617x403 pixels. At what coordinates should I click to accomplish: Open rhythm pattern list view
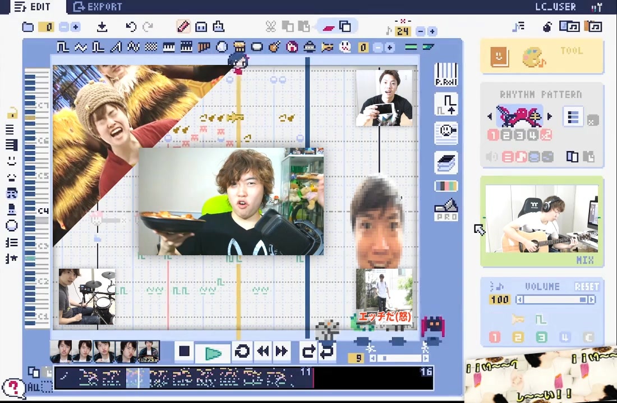tap(573, 116)
